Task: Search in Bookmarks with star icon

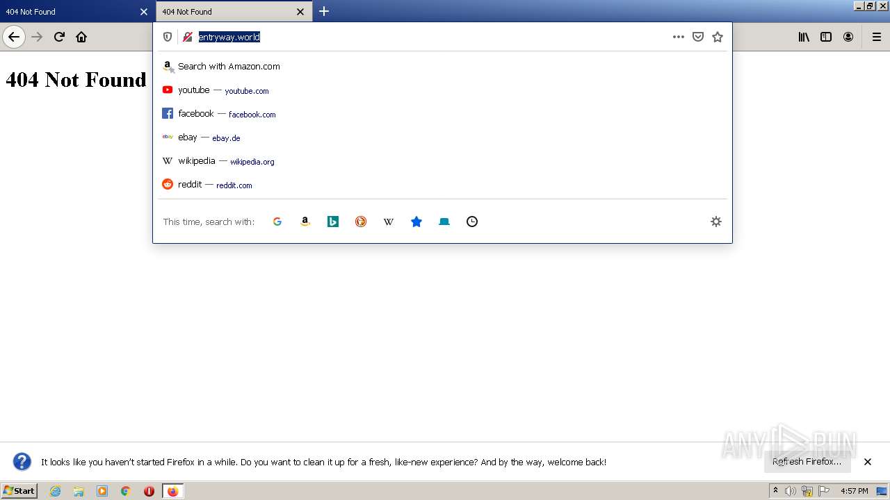Action: pos(416,222)
